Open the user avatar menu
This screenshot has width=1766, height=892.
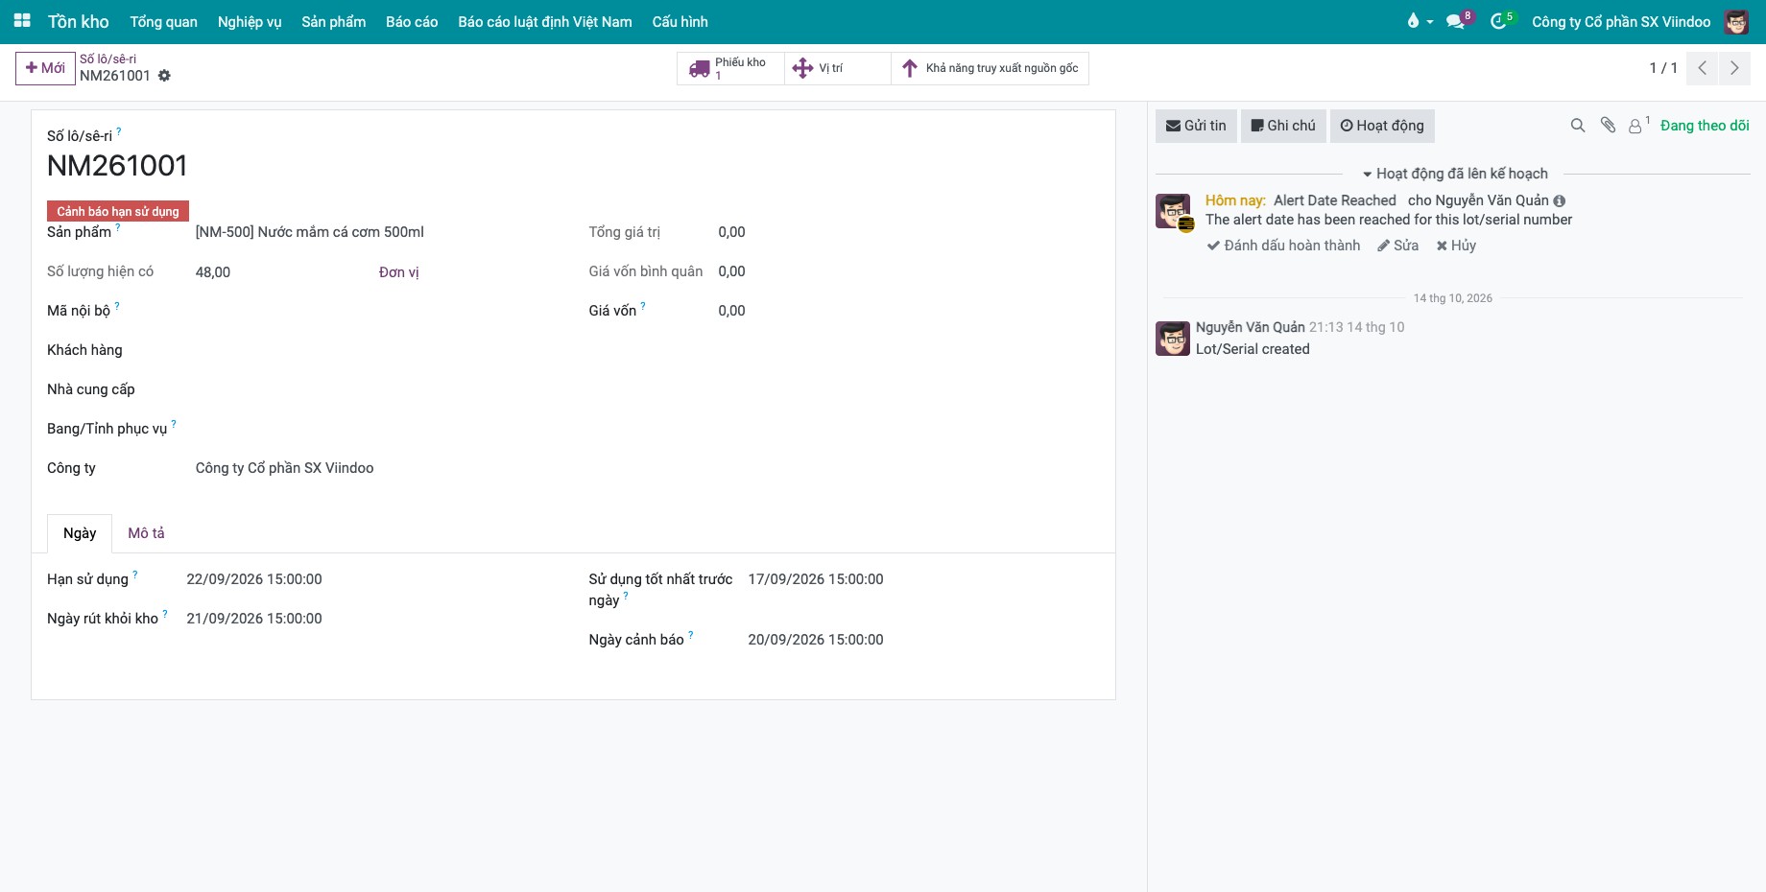(1736, 21)
